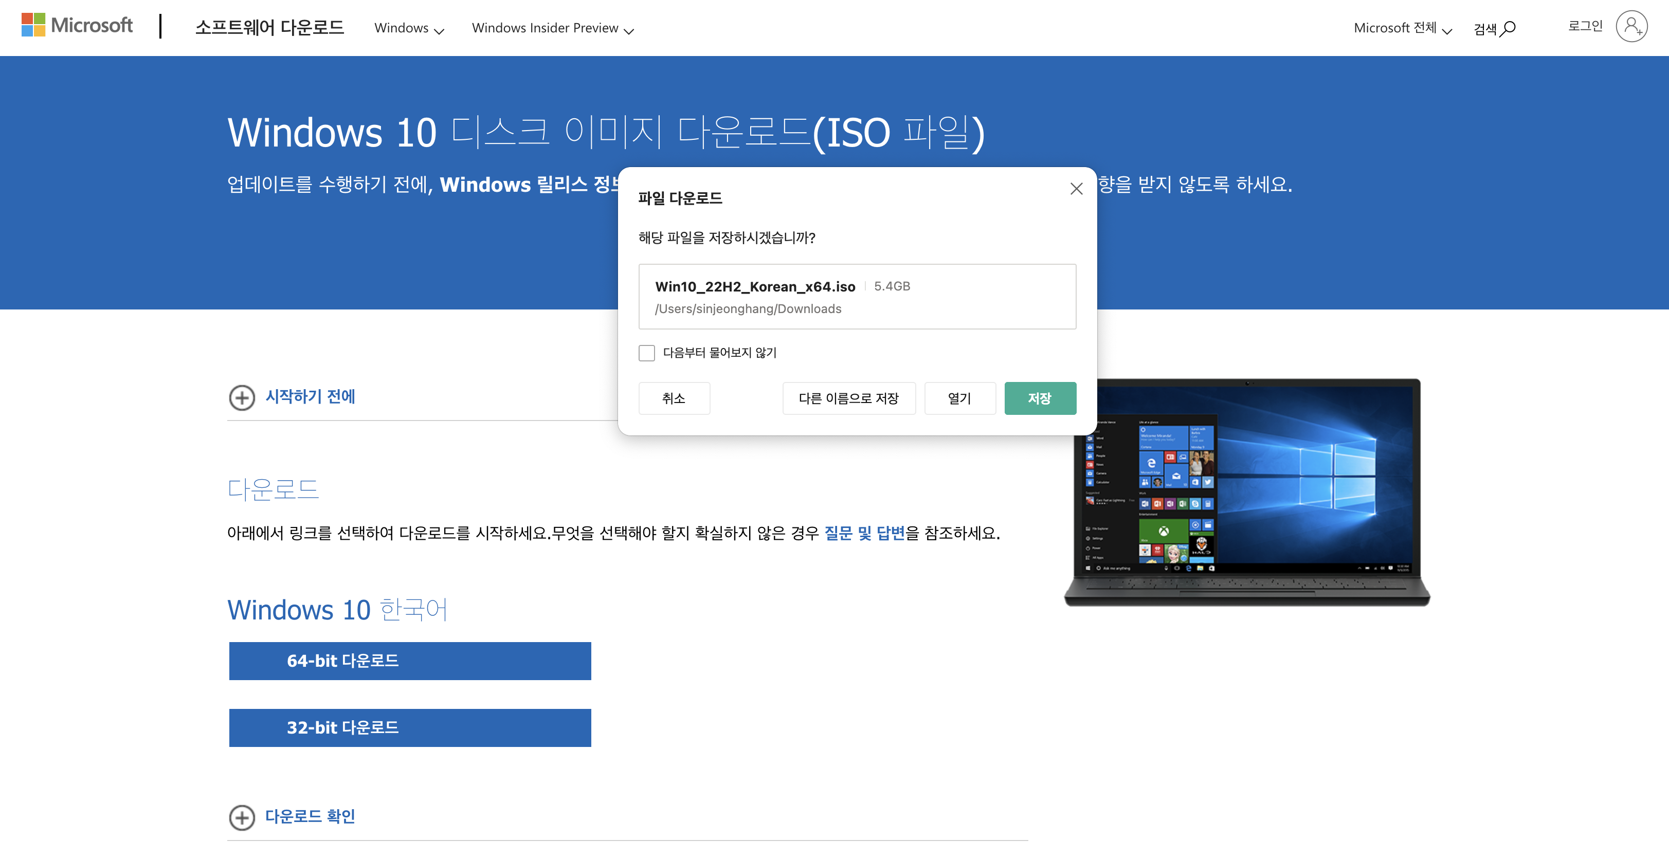Click the account avatar sign-in icon
The image size is (1669, 858).
(1631, 27)
